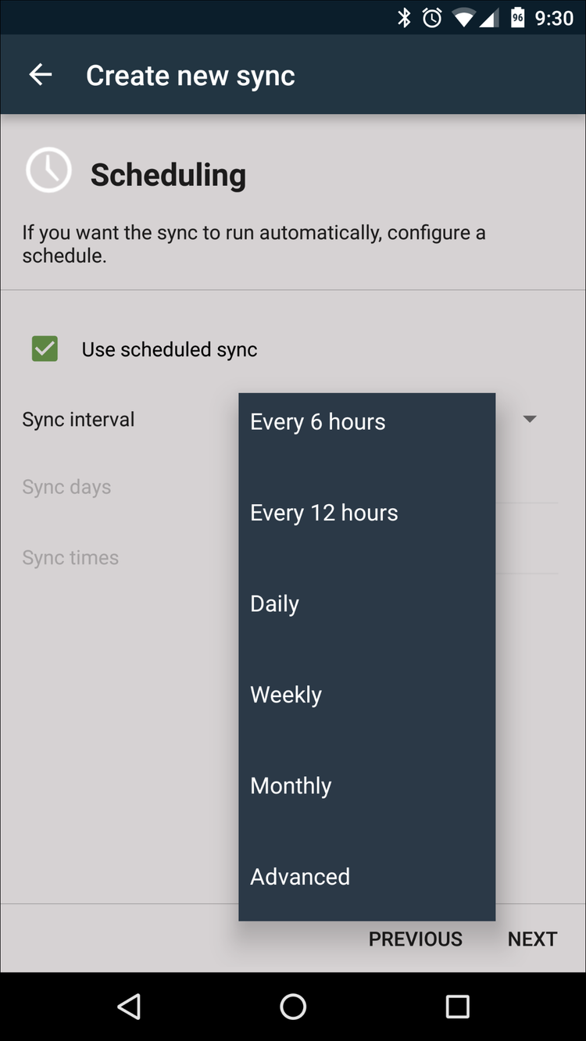Screen dimensions: 586x1041
Task: Click the Sync interval dropdown arrow
Action: pos(530,419)
